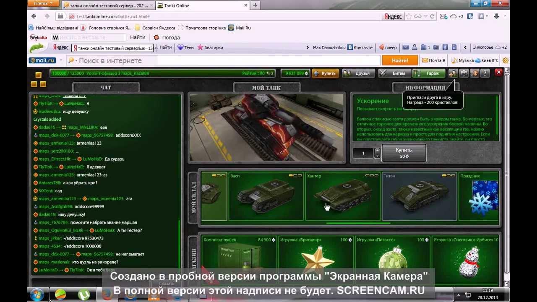Open the game help question mark icon
The height and width of the screenshot is (302, 537).
click(485, 73)
